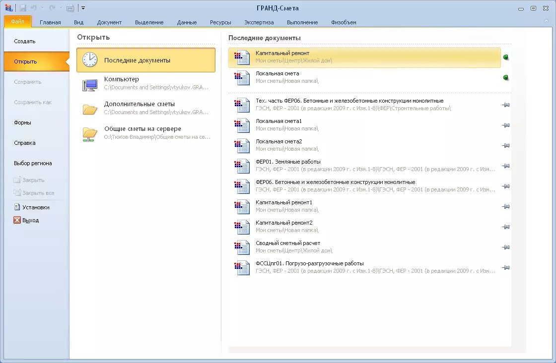This screenshot has height=363, width=556.
Task: Open the Ресурсы ribbon tab
Action: point(220,22)
